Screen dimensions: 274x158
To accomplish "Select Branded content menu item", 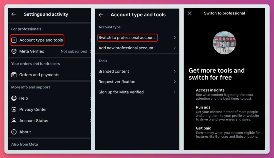I will click(114, 72).
